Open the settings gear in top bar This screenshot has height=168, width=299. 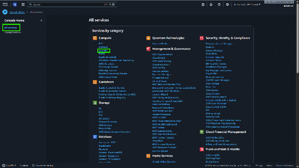click(227, 4)
